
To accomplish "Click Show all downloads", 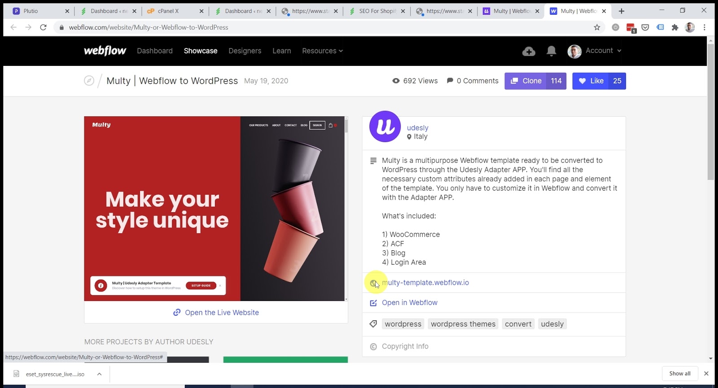I will pyautogui.click(x=680, y=374).
